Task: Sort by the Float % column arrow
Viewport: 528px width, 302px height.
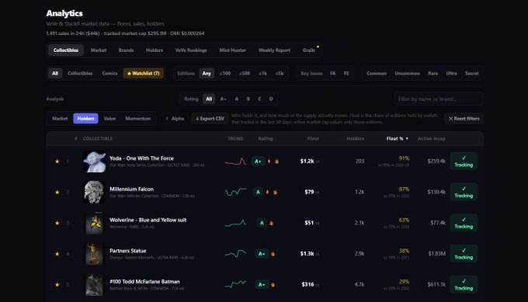Action: [x=407, y=139]
